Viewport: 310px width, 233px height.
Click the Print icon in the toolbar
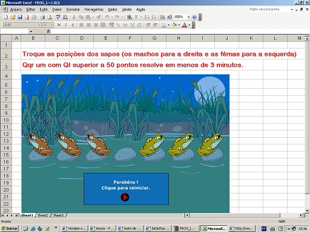[x=42, y=17]
